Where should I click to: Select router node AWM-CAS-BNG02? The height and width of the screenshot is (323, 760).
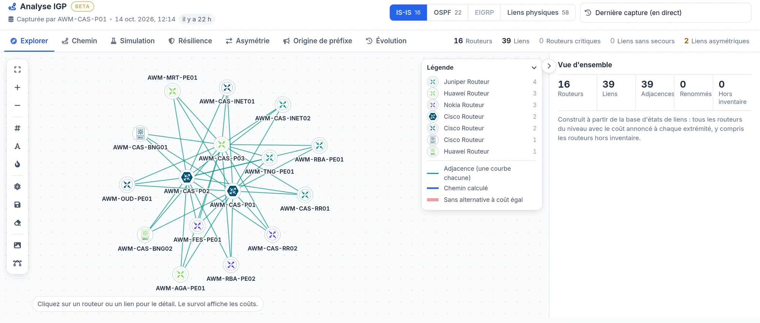click(x=145, y=234)
